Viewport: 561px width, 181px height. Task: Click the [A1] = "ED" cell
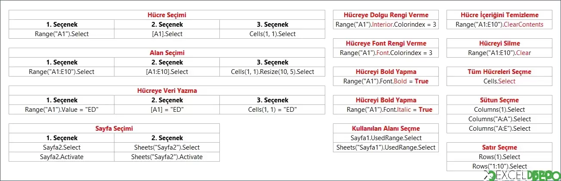tap(167, 110)
